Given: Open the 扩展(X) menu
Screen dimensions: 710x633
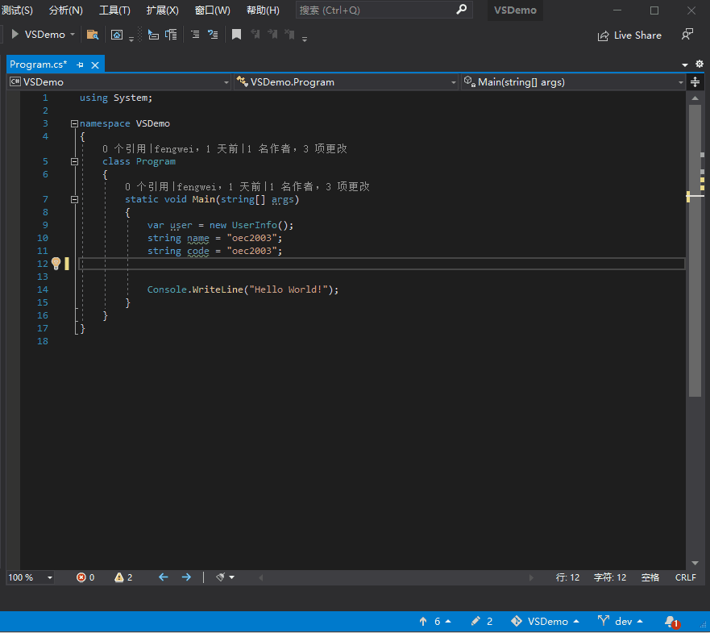Looking at the screenshot, I should click(162, 10).
